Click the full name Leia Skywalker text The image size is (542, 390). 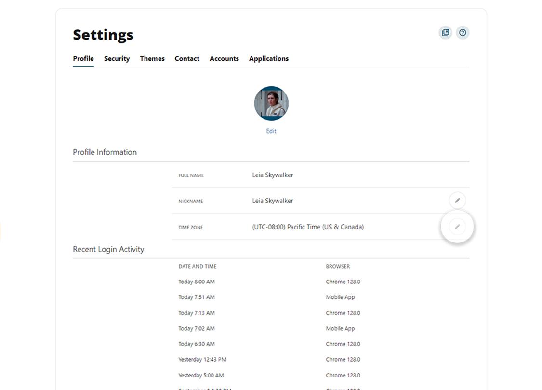[273, 175]
